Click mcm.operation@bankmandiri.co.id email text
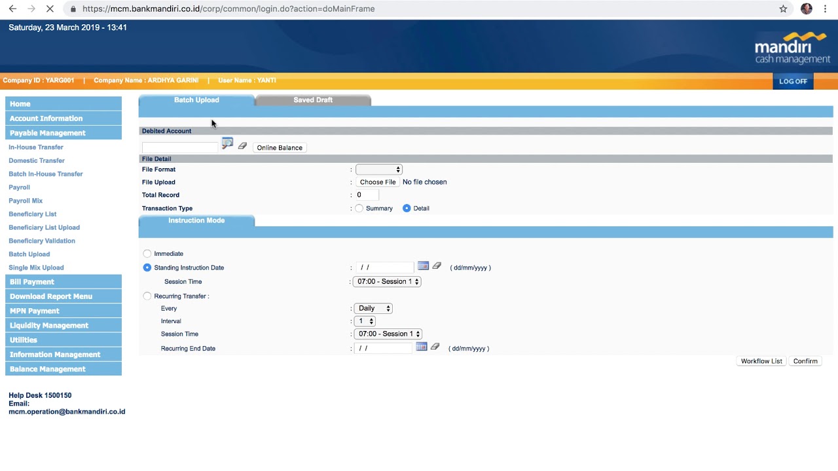Screen dimensions: 838x471 pyautogui.click(x=67, y=411)
